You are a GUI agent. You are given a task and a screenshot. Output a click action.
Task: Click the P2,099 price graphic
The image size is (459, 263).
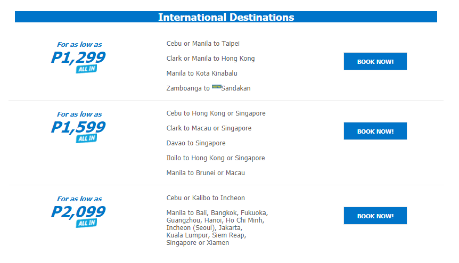click(x=78, y=211)
